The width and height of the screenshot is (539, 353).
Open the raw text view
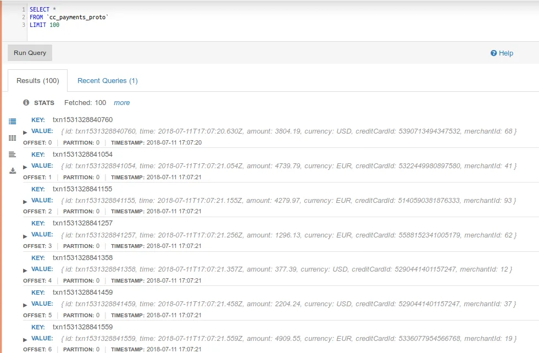pyautogui.click(x=12, y=155)
